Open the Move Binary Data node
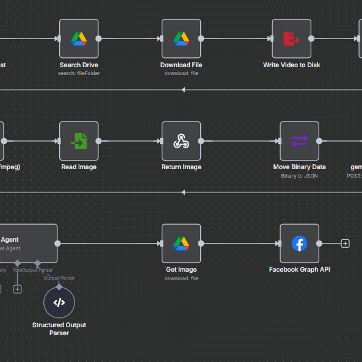This screenshot has height=362, width=362. [x=300, y=141]
